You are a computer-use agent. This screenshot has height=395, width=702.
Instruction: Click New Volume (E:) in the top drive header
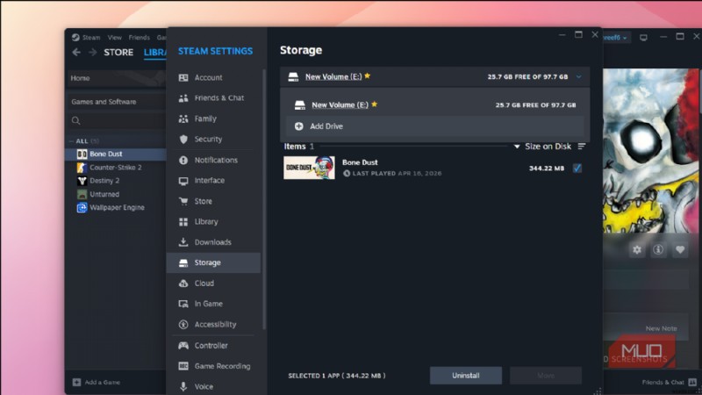point(333,77)
